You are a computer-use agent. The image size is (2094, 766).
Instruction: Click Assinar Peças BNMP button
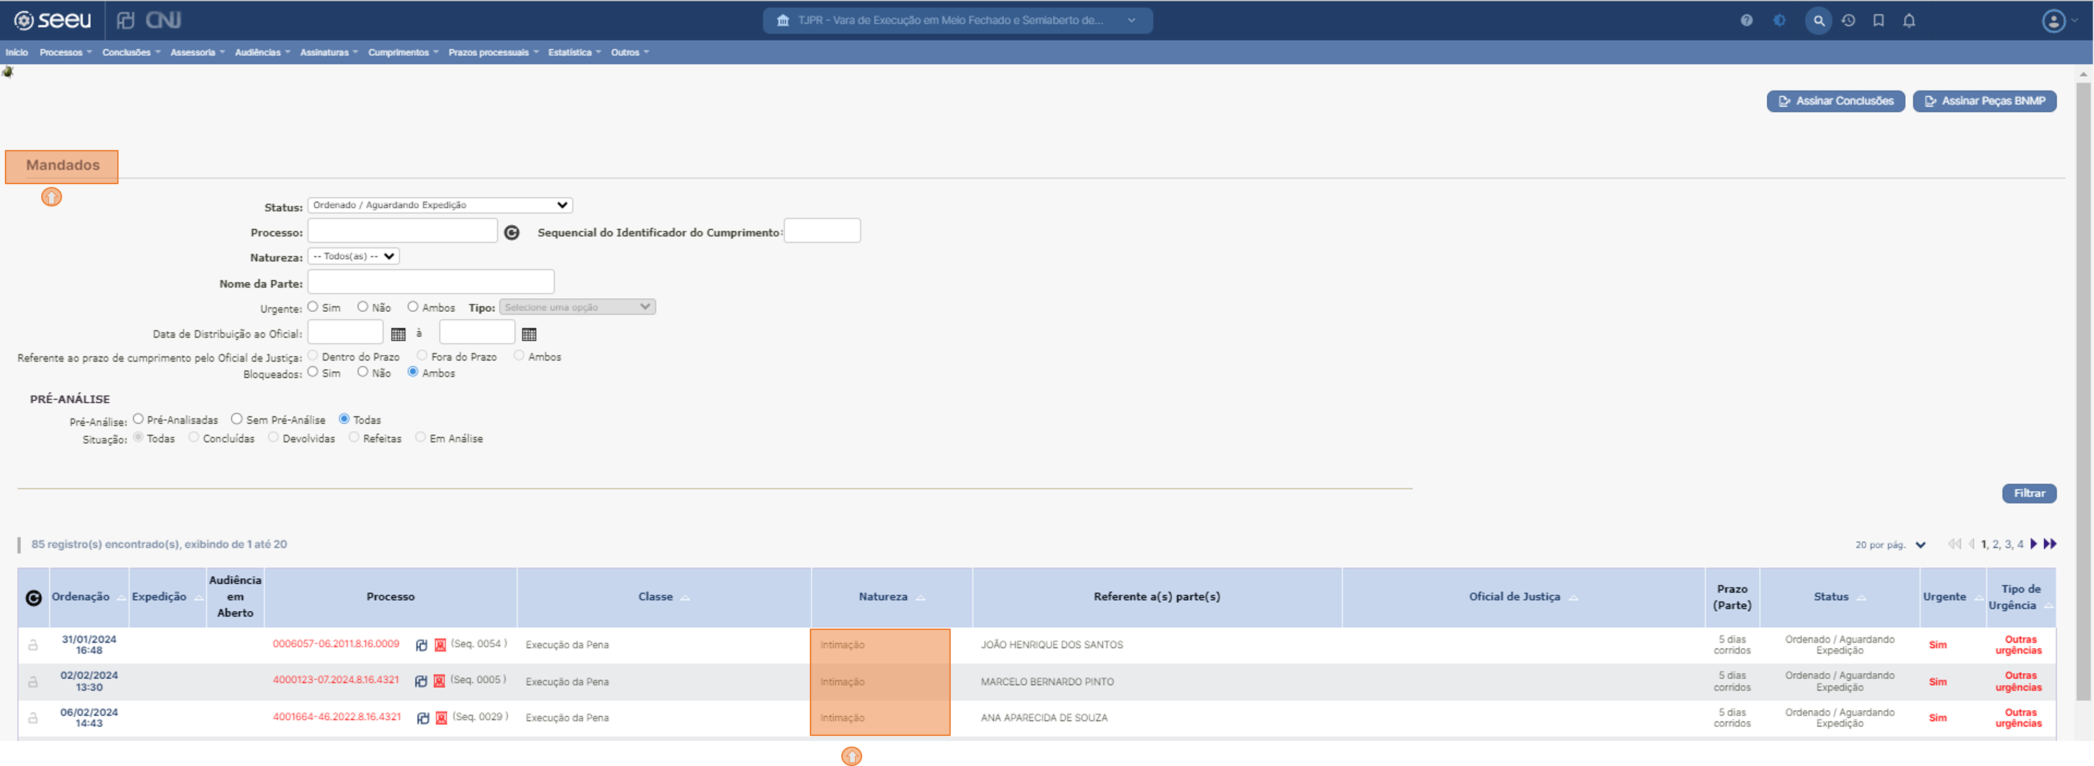coord(1984,101)
